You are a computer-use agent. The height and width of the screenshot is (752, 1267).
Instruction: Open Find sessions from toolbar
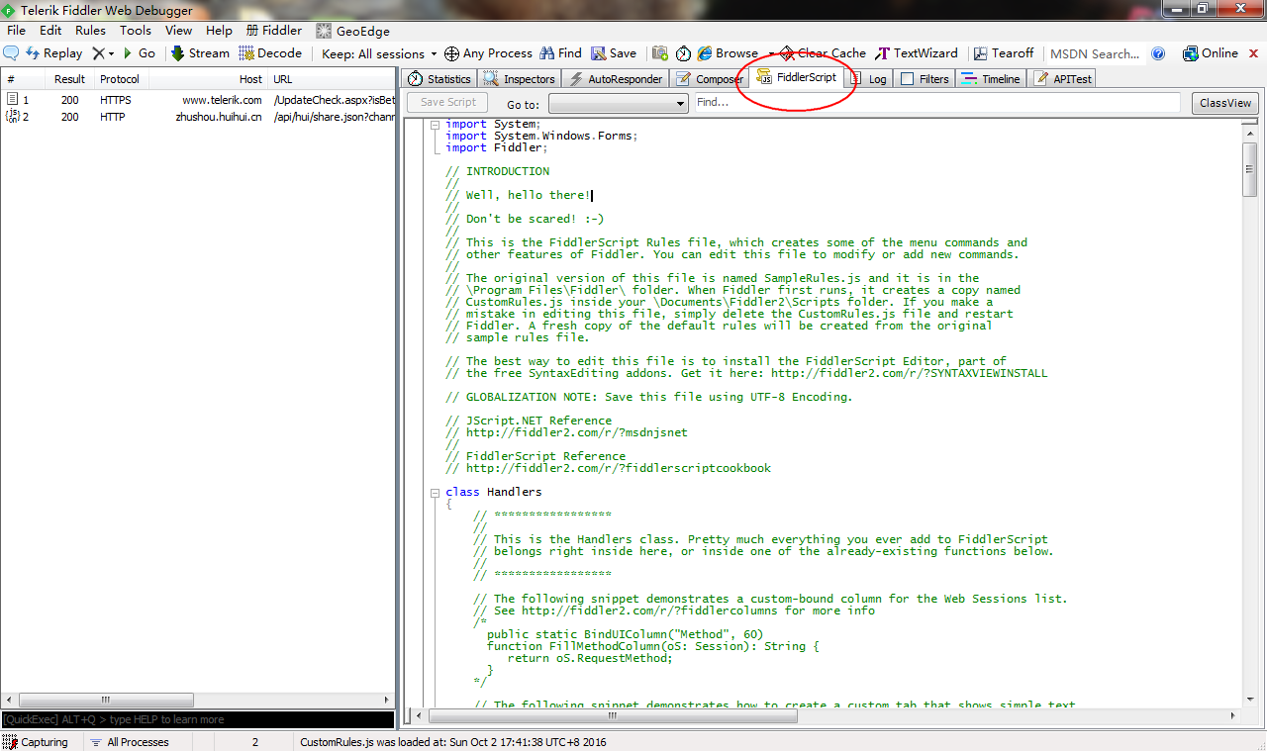coord(560,53)
